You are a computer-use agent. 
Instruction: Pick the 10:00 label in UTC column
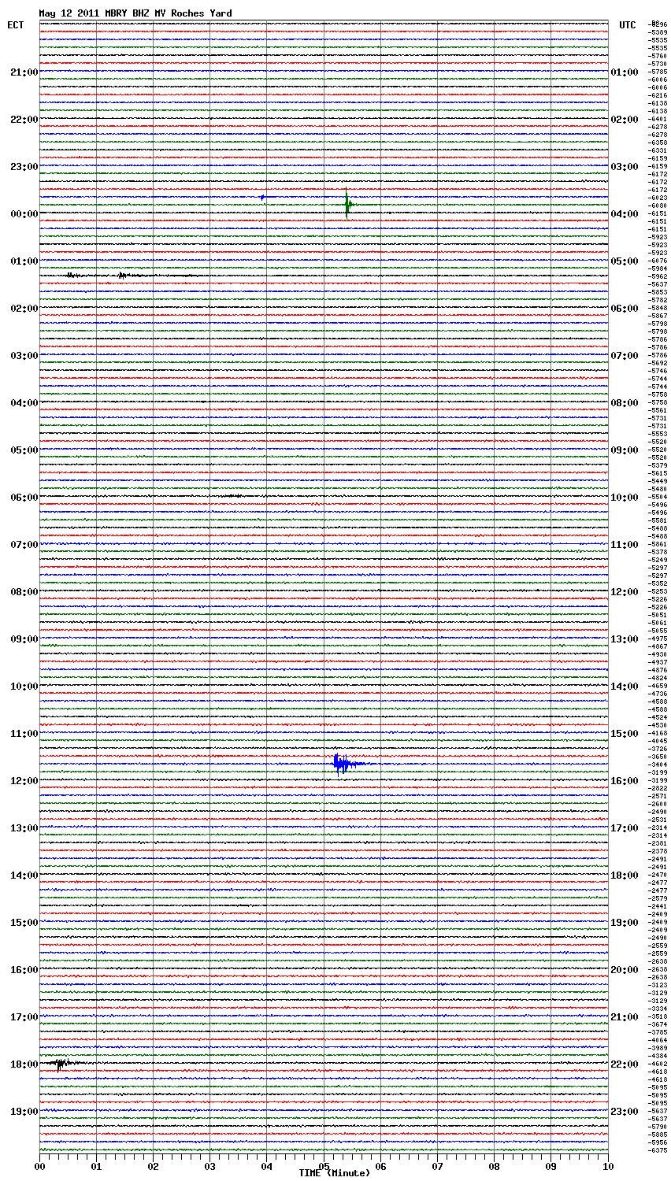[625, 498]
